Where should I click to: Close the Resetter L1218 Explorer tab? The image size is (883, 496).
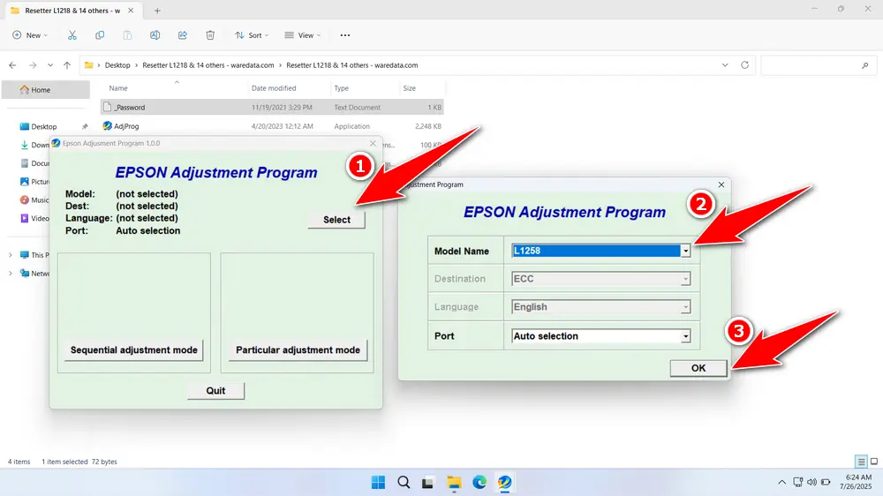tap(131, 11)
